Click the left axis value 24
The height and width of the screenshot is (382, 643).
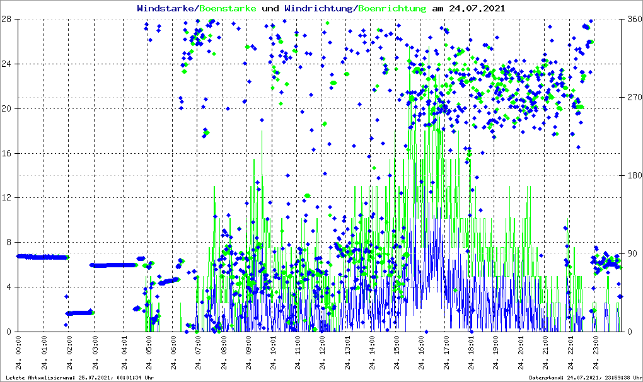pyautogui.click(x=6, y=64)
